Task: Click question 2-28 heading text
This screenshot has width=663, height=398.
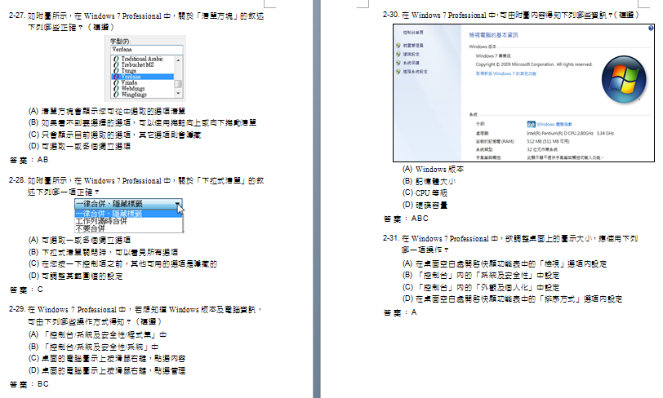Action: coord(136,186)
